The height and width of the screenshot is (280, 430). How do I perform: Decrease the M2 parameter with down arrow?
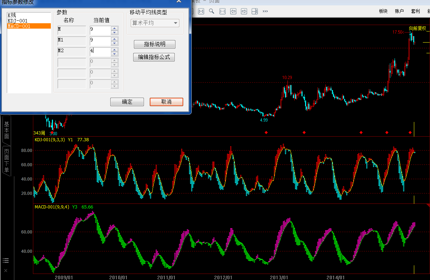(x=115, y=54)
